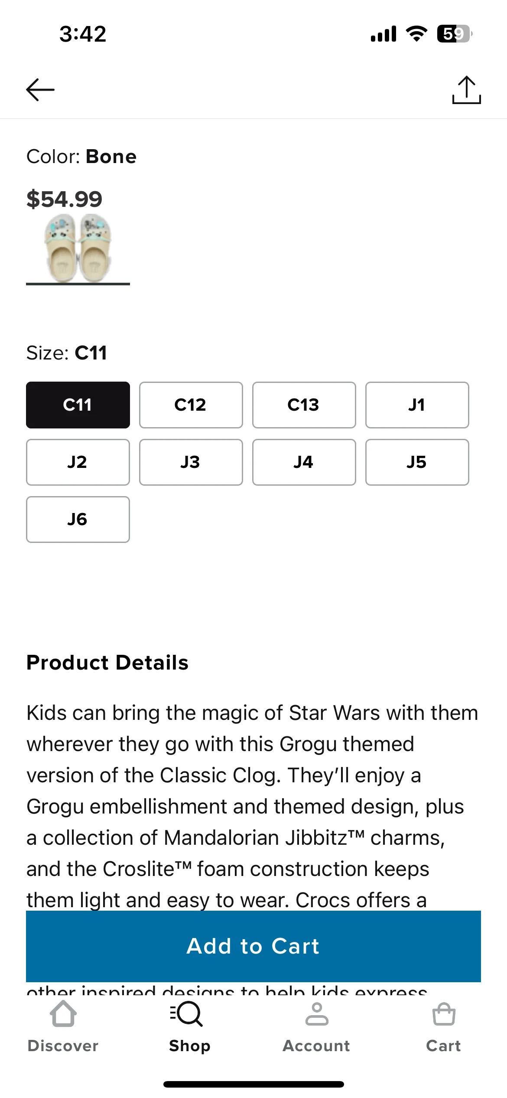Choose size J1
The height and width of the screenshot is (1098, 507).
coord(417,405)
